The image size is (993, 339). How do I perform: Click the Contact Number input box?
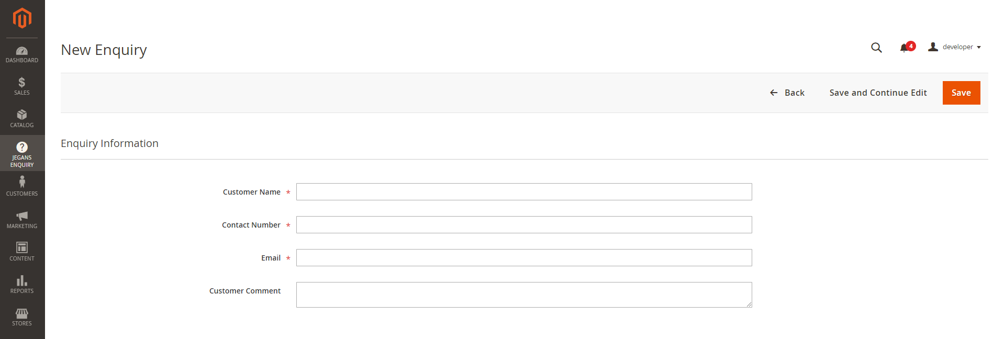point(523,224)
